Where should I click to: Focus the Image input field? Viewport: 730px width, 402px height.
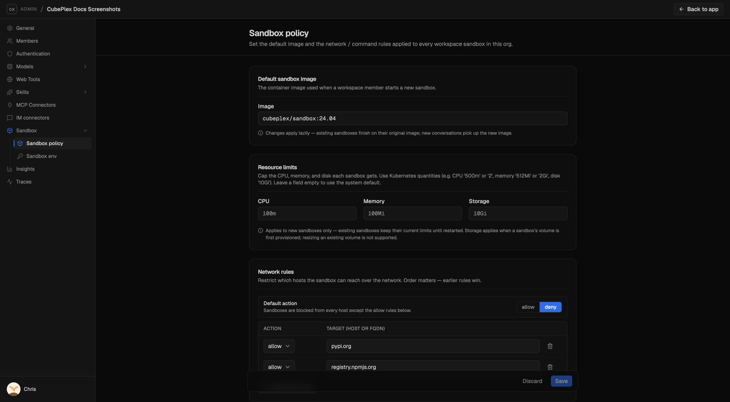(x=412, y=119)
